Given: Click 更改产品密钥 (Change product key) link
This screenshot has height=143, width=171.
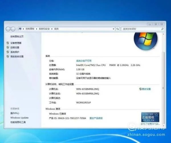Looking at the screenshot, I should [96, 118].
